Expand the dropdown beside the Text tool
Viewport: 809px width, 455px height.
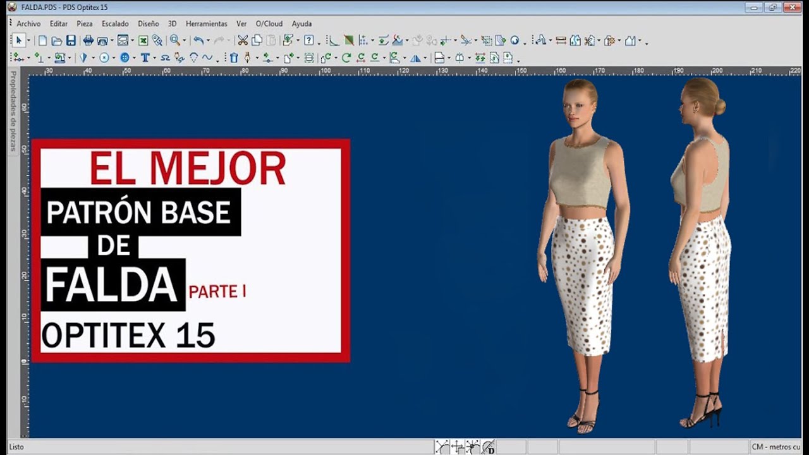[x=154, y=58]
